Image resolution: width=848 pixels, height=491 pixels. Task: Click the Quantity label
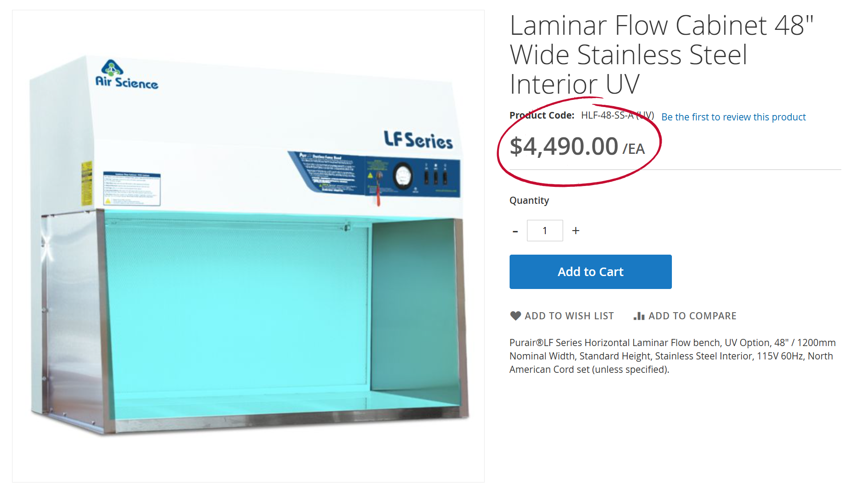click(x=529, y=200)
